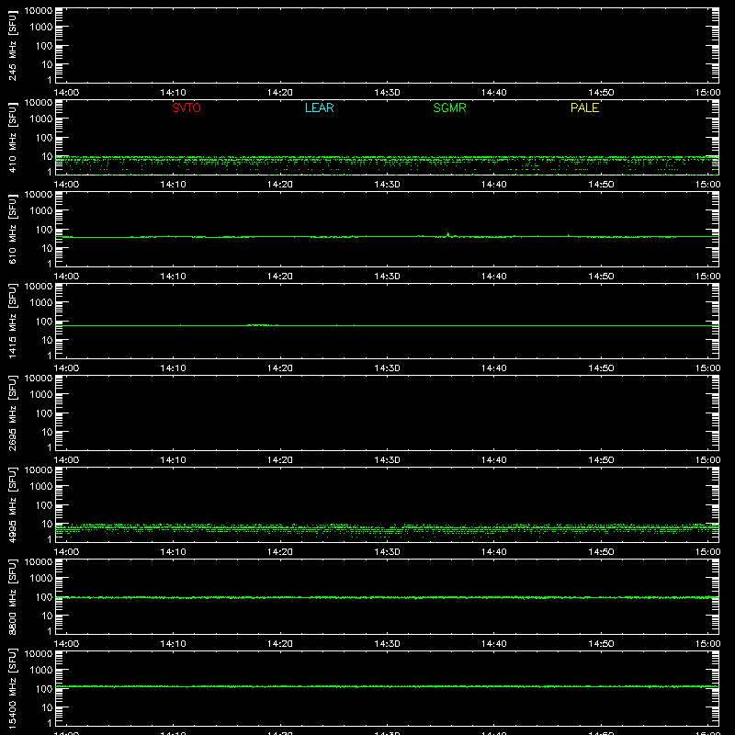
Task: Click the 14:00 tick label below 4995 MHz plot
Action: pyautogui.click(x=66, y=552)
